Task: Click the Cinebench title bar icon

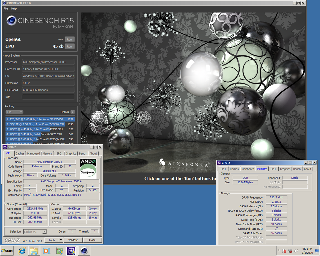Action: click(x=4, y=3)
